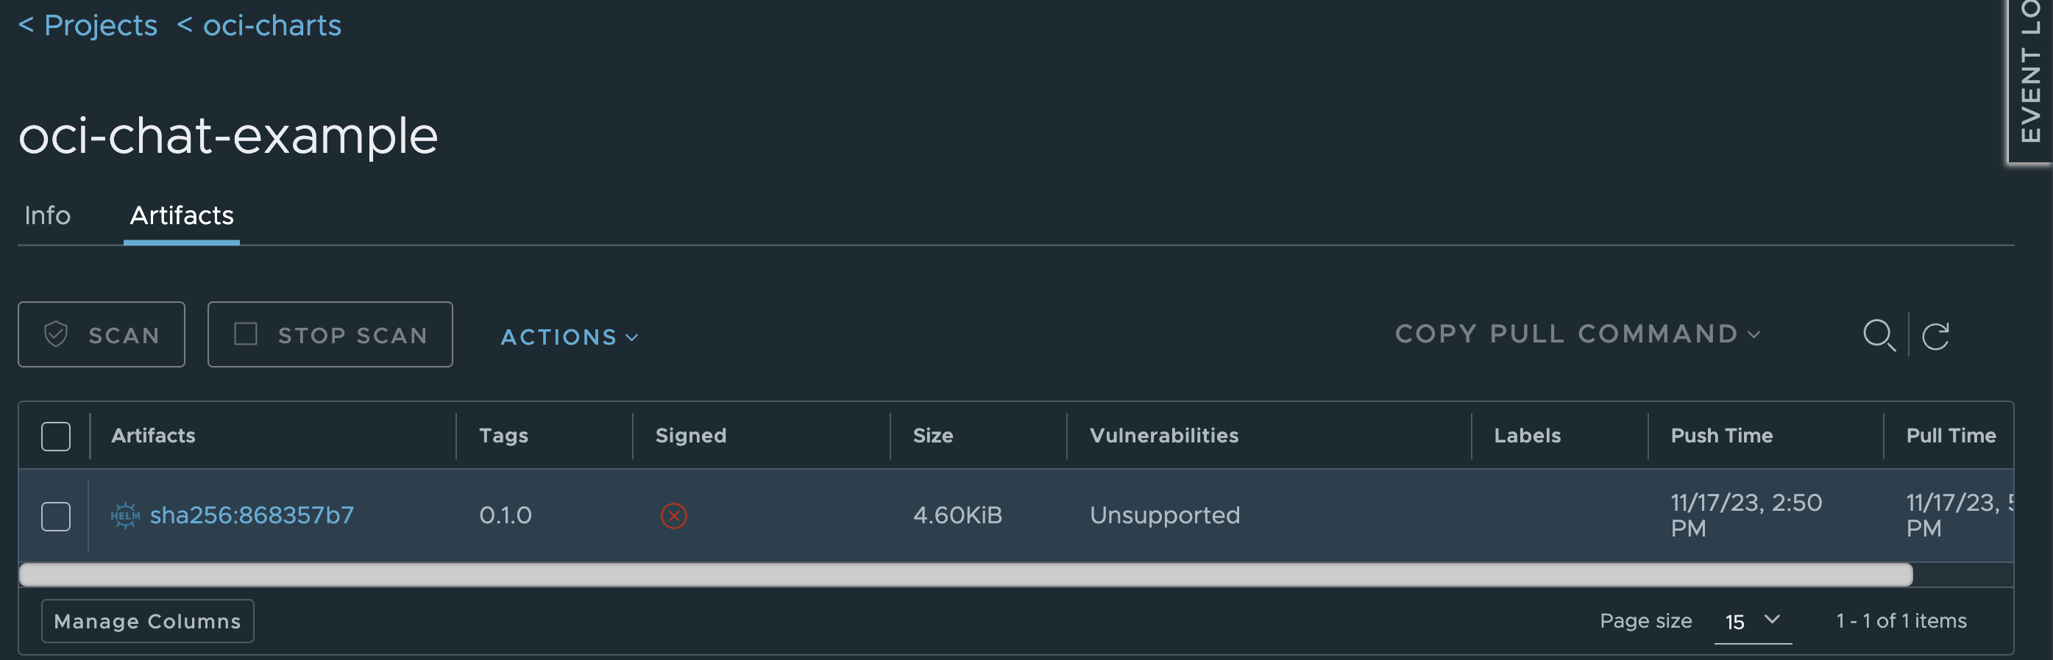Select the sha256:868357b7 row checkbox
The image size is (2053, 660).
(56, 517)
